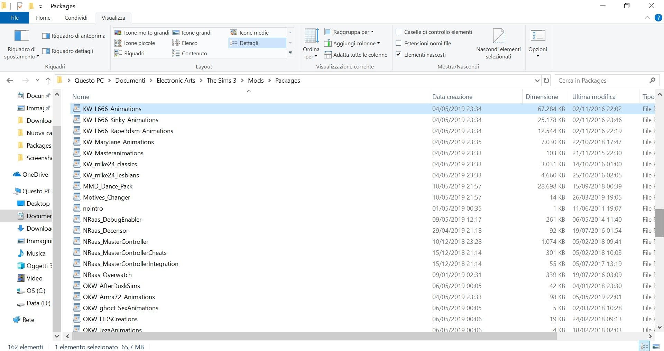Click the file list vertical scrollbar thumb
This screenshot has width=664, height=351.
coord(659,222)
